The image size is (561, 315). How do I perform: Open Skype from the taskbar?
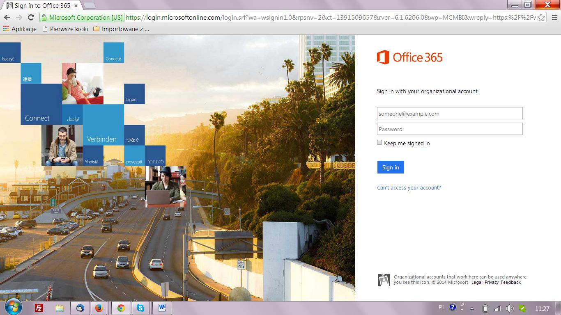click(140, 308)
